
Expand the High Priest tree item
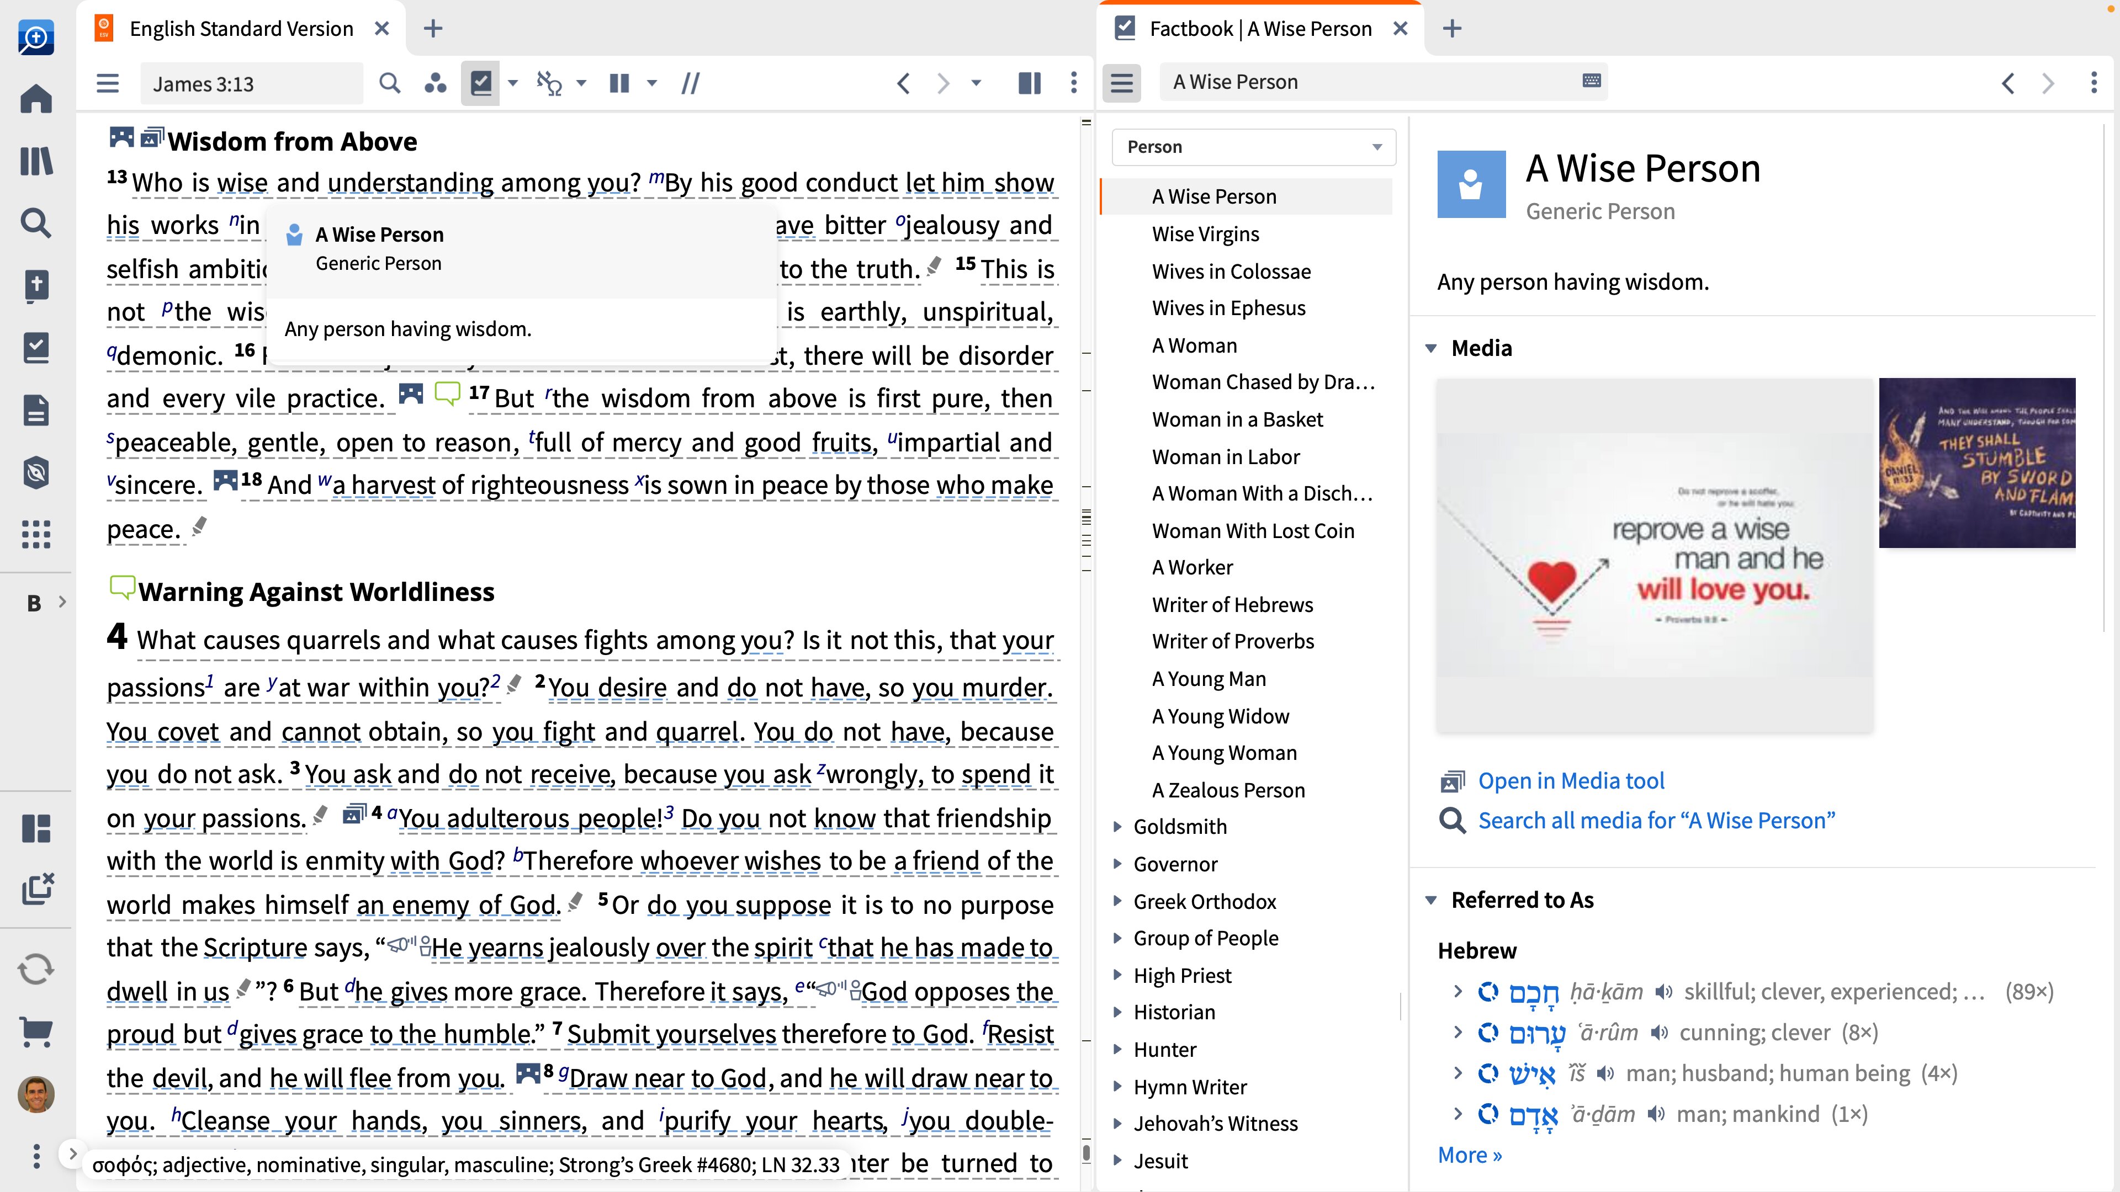coord(1117,976)
